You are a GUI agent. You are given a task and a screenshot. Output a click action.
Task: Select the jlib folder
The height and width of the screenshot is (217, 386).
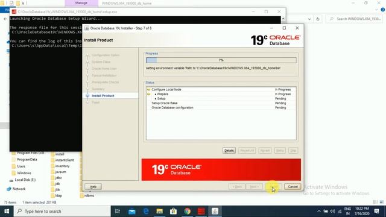point(58,190)
